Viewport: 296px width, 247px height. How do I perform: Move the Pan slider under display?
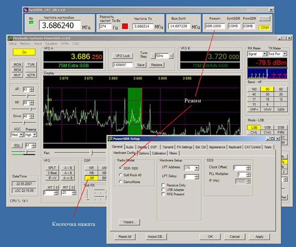coord(92,152)
